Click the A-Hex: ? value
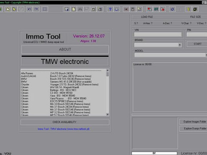Image resolution: width=207 pixels, height=155 pixels. coord(148,23)
